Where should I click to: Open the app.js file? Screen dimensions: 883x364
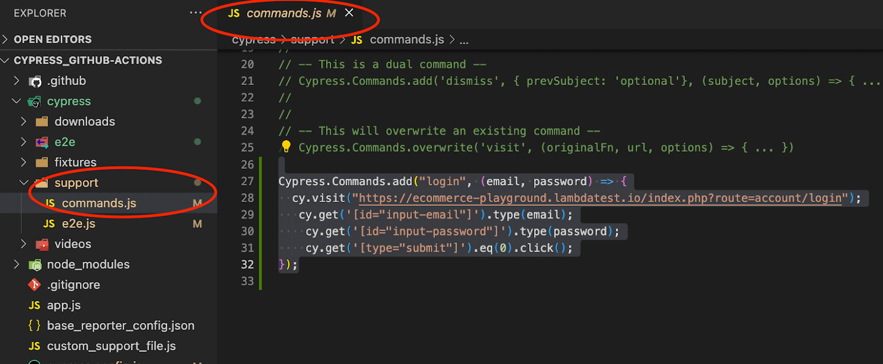coord(63,305)
